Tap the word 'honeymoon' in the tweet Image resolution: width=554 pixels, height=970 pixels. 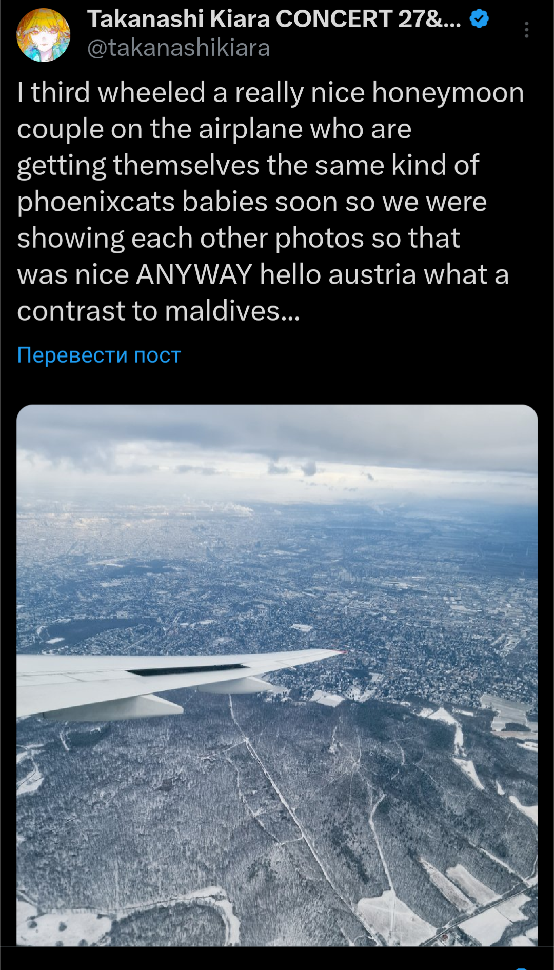click(448, 93)
